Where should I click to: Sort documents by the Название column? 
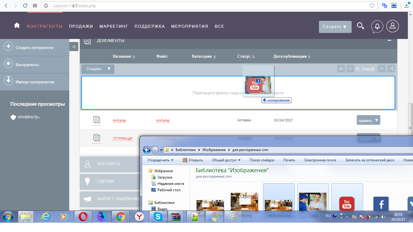point(124,56)
